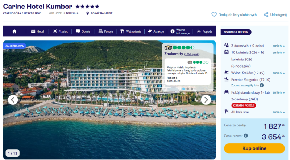Open the Wyżywienie tab
Image resolution: width=290 pixels, height=160 pixels.
[131, 31]
